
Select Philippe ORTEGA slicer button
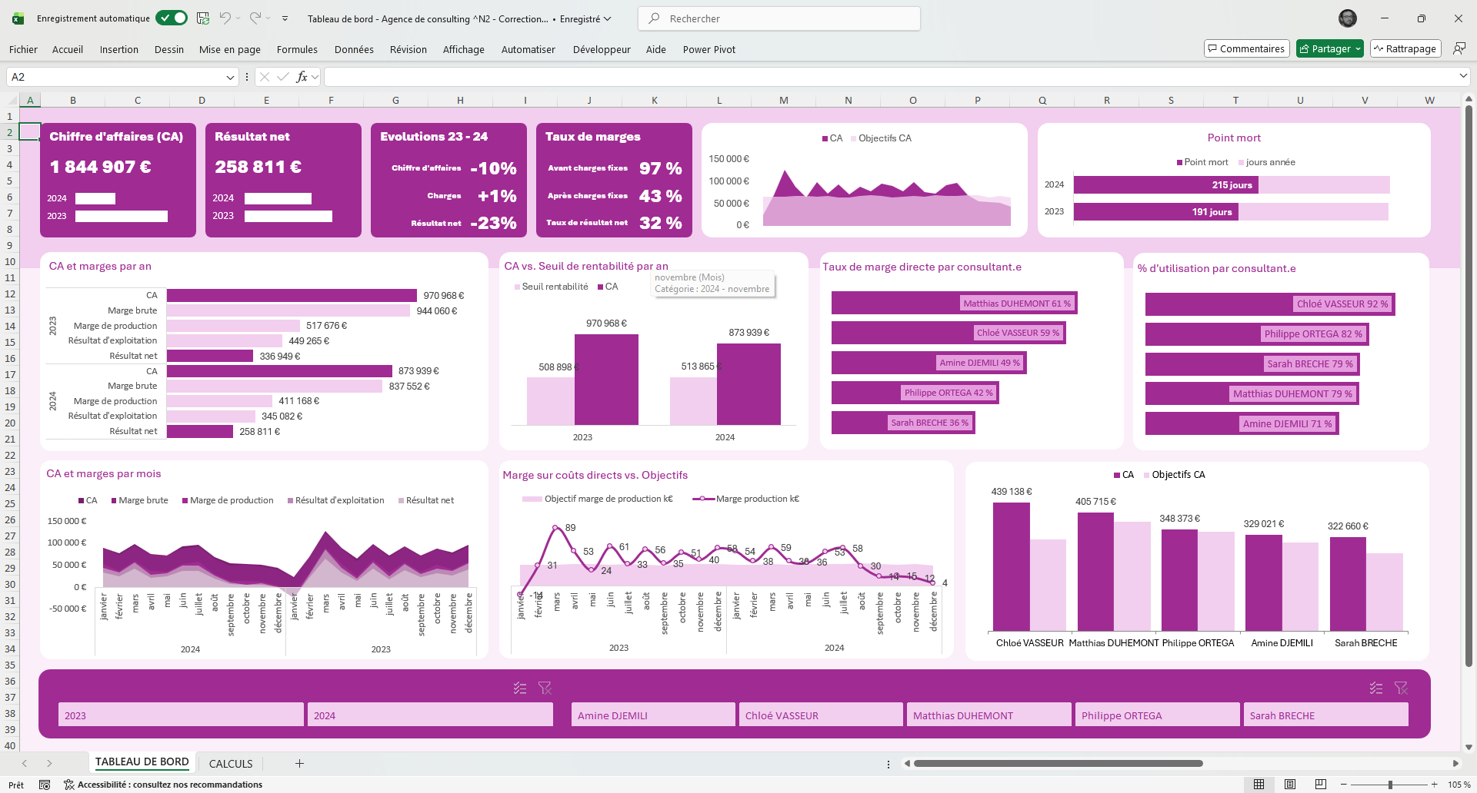click(1157, 715)
